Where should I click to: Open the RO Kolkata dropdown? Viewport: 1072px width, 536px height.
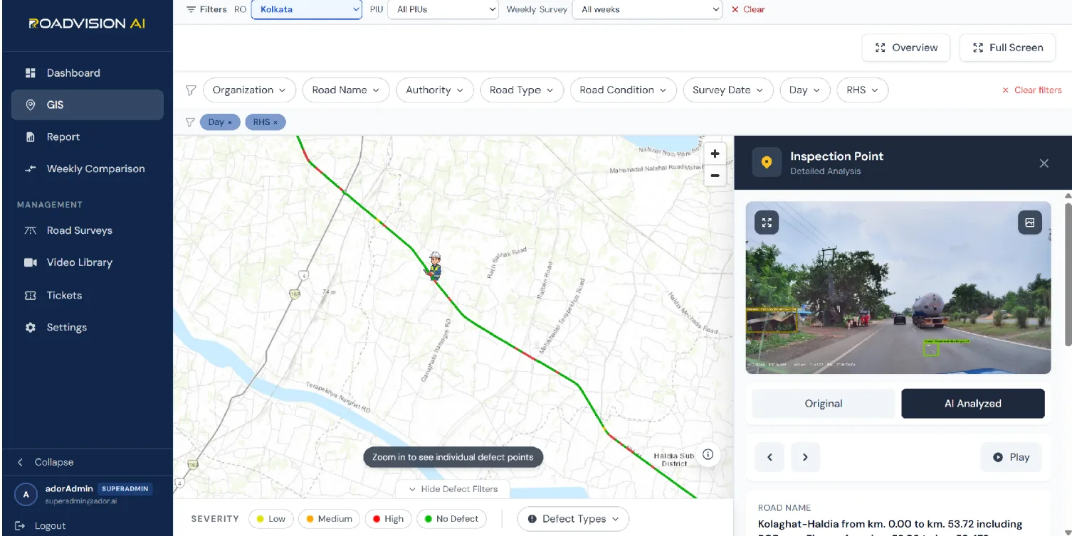click(x=307, y=9)
